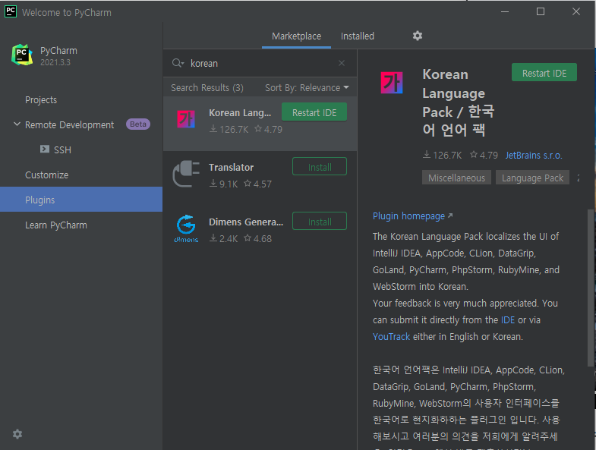Select the Translator plugin name
Image resolution: width=596 pixels, height=450 pixels.
(231, 167)
